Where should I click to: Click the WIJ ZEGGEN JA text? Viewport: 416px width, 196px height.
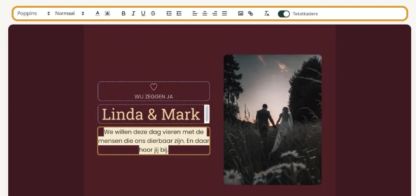click(154, 97)
